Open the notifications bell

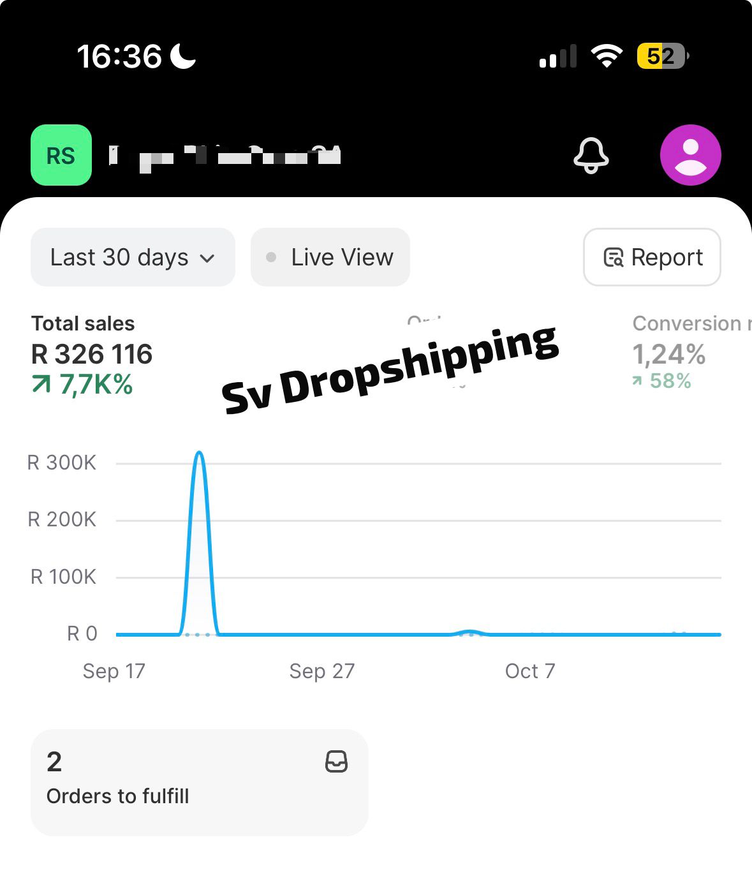[591, 155]
